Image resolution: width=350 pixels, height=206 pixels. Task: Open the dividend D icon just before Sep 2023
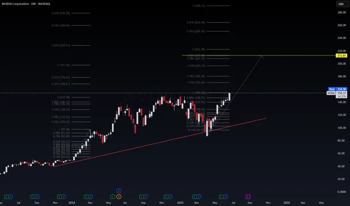pos(37,197)
